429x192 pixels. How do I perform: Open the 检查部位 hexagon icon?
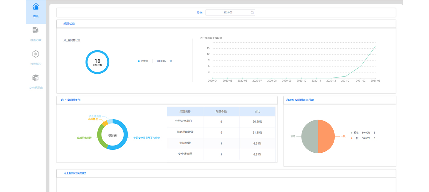tap(36, 54)
